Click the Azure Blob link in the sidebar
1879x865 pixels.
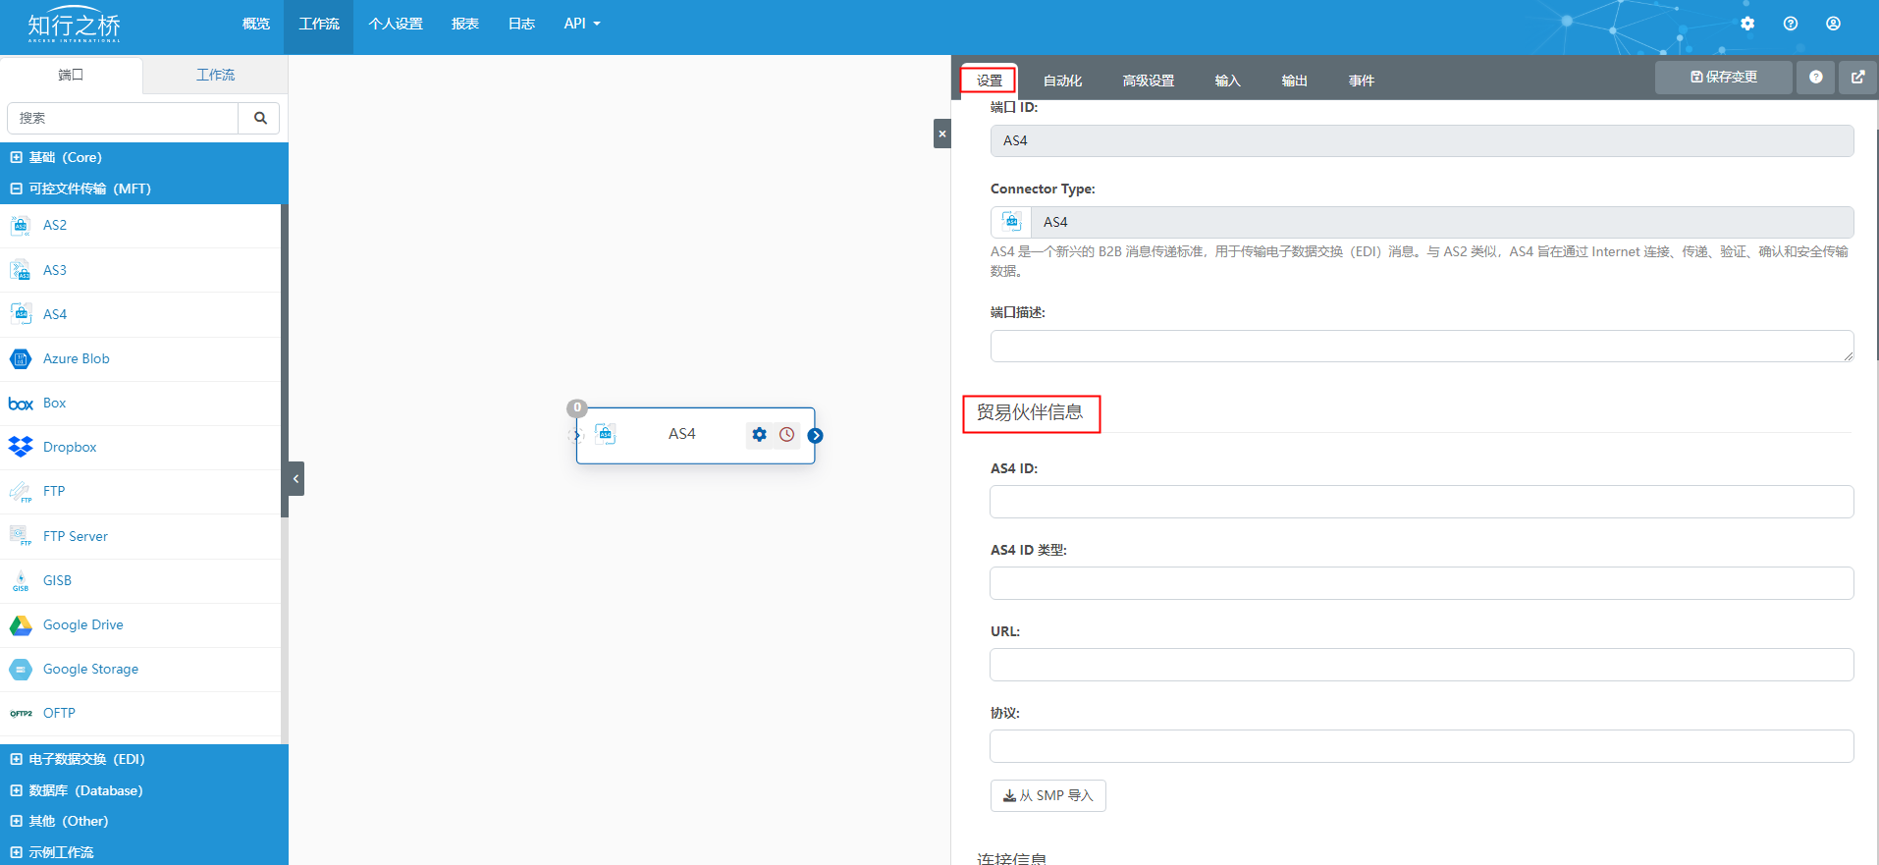click(x=77, y=358)
